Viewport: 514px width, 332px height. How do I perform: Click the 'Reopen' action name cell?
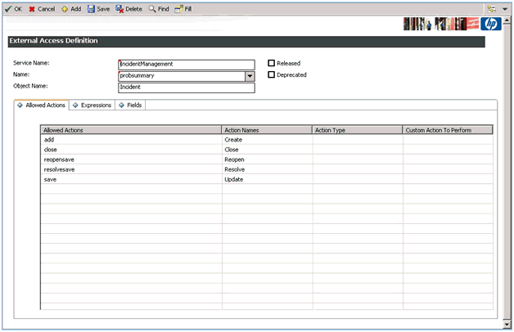tap(267, 159)
